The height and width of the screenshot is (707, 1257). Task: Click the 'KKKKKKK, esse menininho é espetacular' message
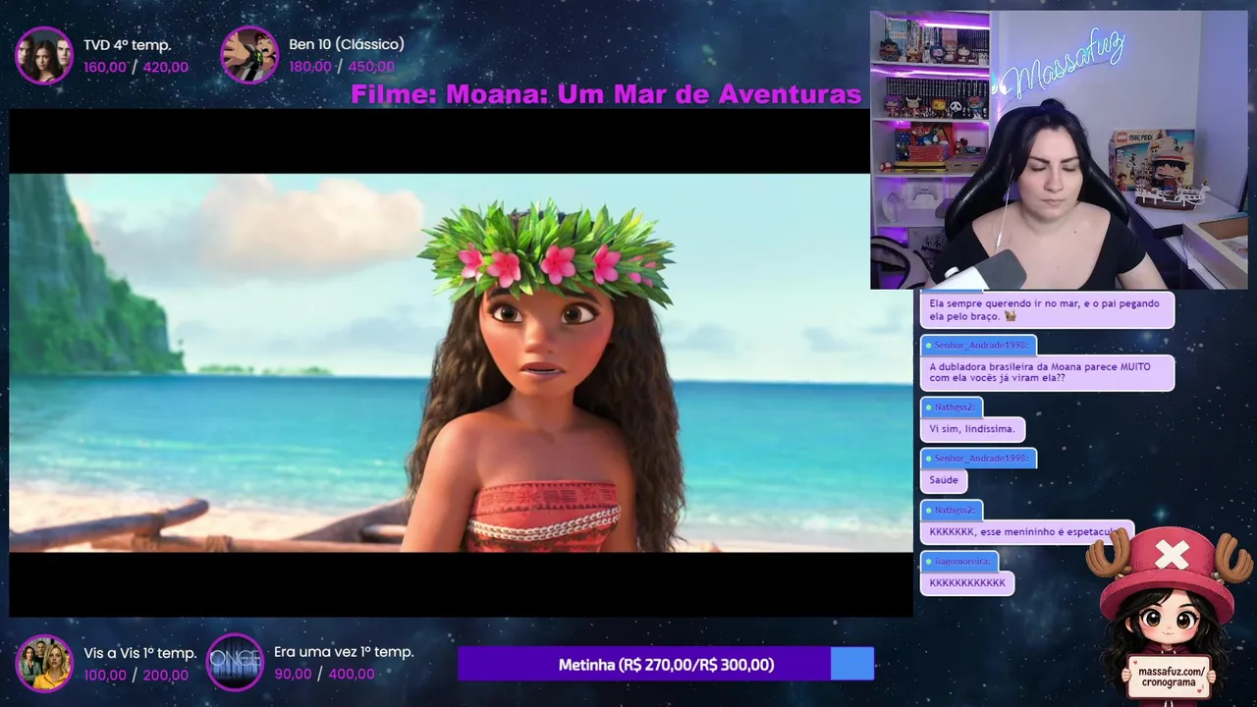[x=1026, y=531]
